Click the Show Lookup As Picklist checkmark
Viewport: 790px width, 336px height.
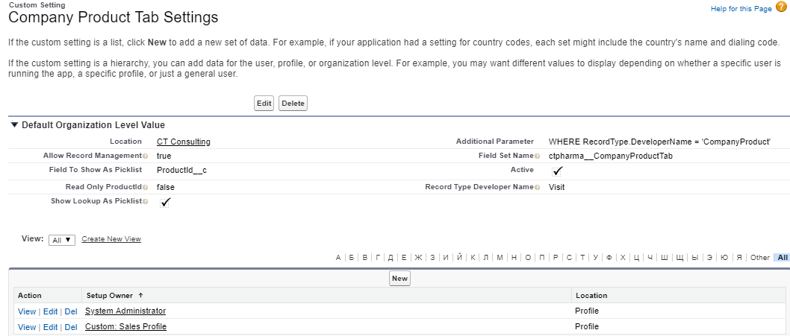(x=165, y=203)
